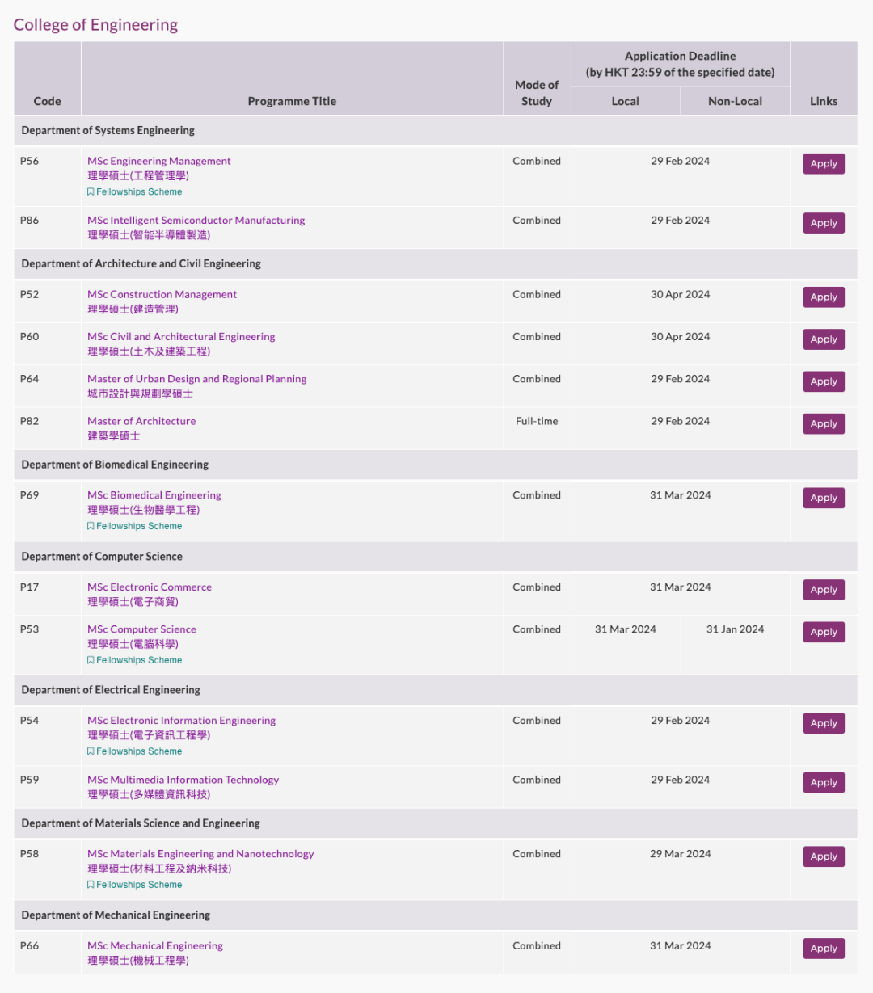
Task: Open MSc Civil and Architectural Engineering link
Action: pyautogui.click(x=181, y=337)
